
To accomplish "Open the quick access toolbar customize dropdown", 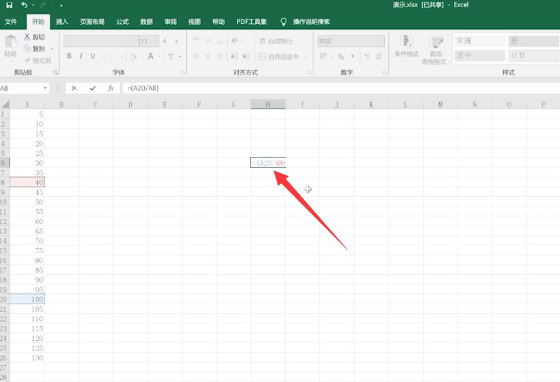I will coord(61,5).
